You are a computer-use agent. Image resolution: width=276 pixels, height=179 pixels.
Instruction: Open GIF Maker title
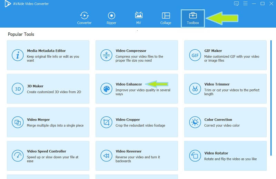click(x=213, y=51)
